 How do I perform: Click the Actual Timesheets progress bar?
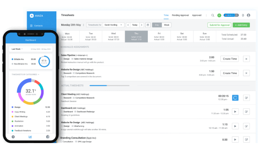[x=109, y=86]
